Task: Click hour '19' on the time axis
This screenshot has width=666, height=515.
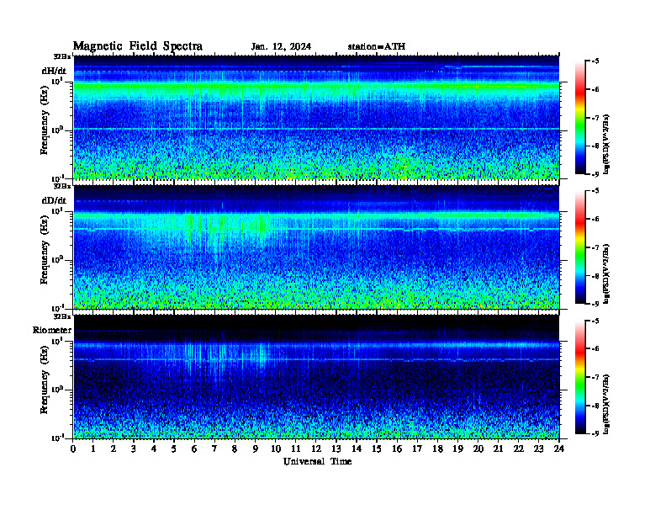Action: click(x=457, y=449)
